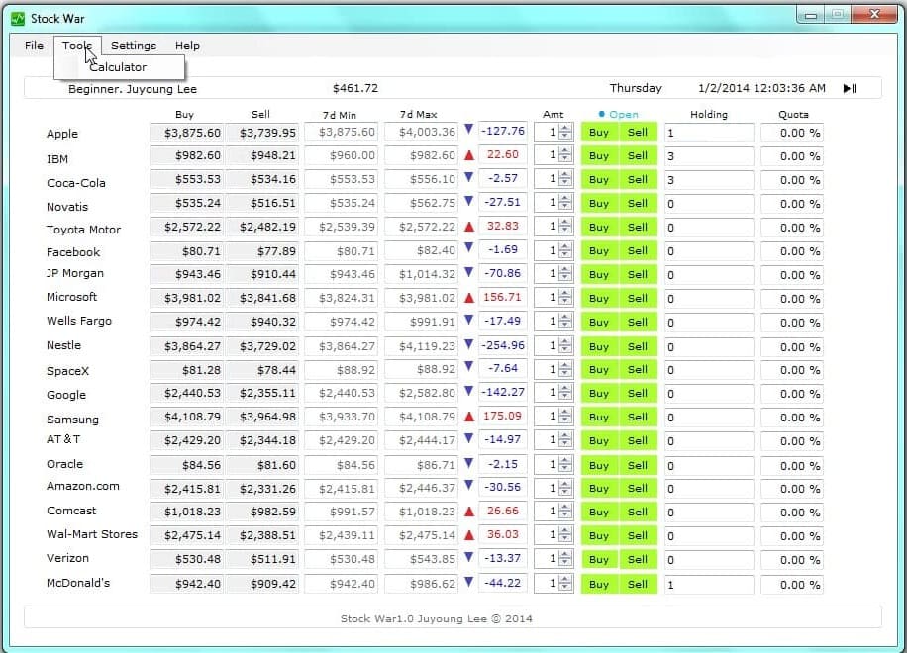Click the blue down arrow for Apple
The image size is (907, 653).
[x=469, y=130]
